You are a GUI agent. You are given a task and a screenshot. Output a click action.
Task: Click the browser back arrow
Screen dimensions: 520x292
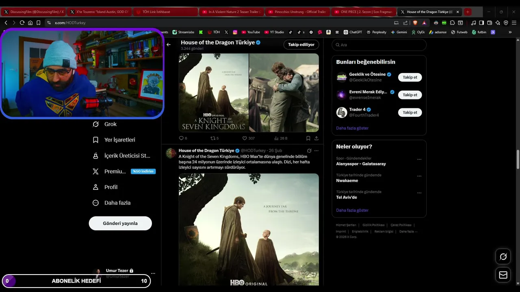[6, 23]
